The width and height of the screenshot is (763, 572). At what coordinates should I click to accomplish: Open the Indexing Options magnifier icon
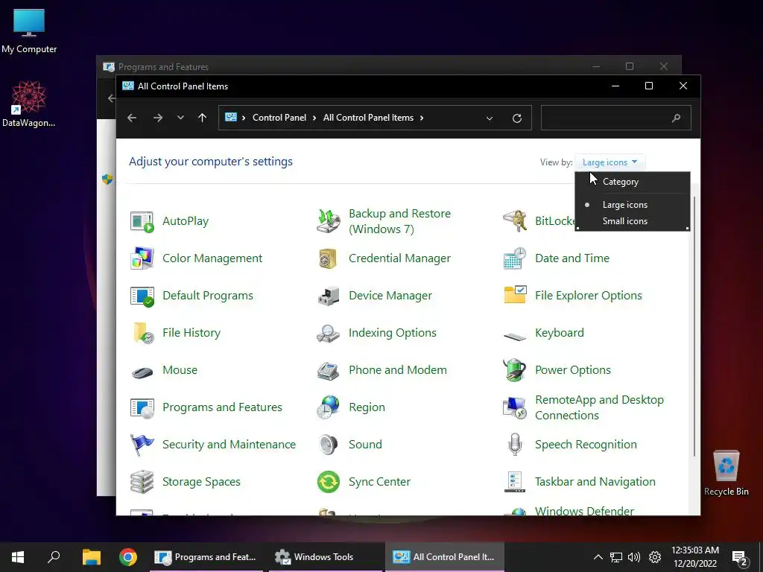click(329, 333)
